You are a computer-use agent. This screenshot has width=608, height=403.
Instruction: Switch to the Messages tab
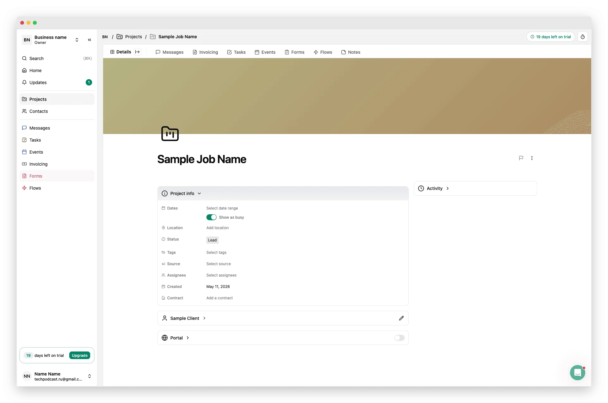[170, 52]
